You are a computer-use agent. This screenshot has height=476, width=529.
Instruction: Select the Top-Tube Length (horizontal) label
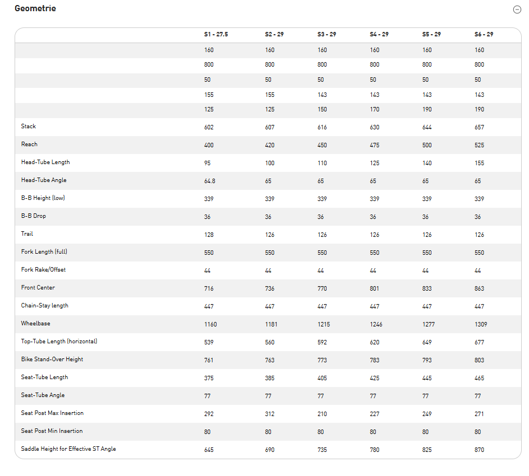click(59, 342)
